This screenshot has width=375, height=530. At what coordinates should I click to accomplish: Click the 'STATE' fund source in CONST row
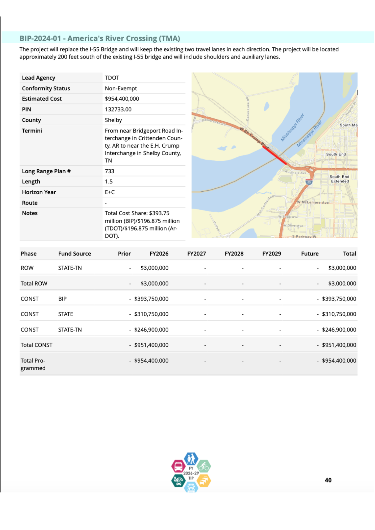point(66,314)
